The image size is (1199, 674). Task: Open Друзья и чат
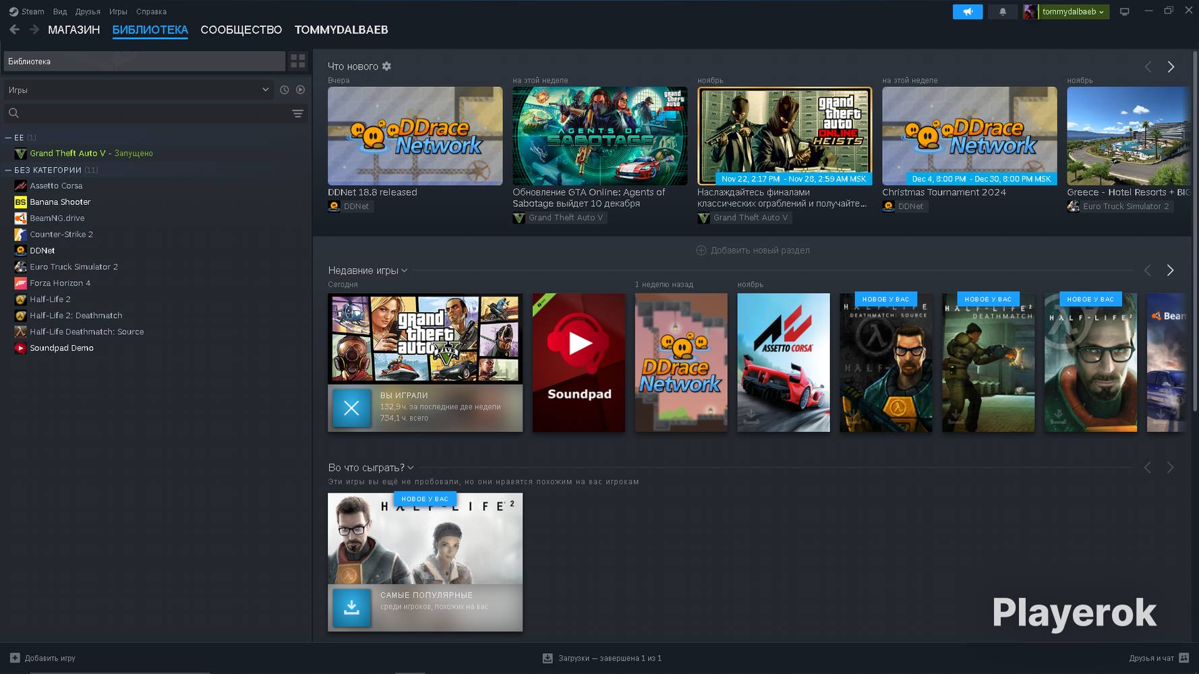1152,658
